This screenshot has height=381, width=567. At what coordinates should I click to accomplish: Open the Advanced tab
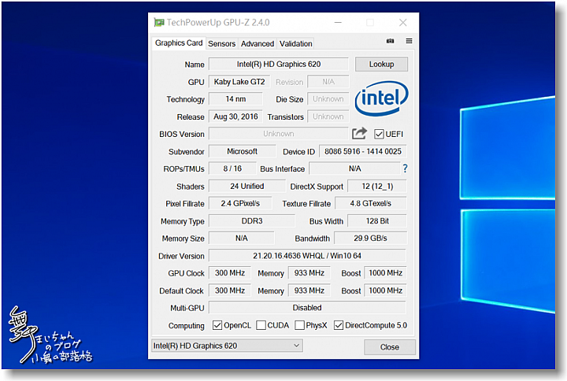258,44
